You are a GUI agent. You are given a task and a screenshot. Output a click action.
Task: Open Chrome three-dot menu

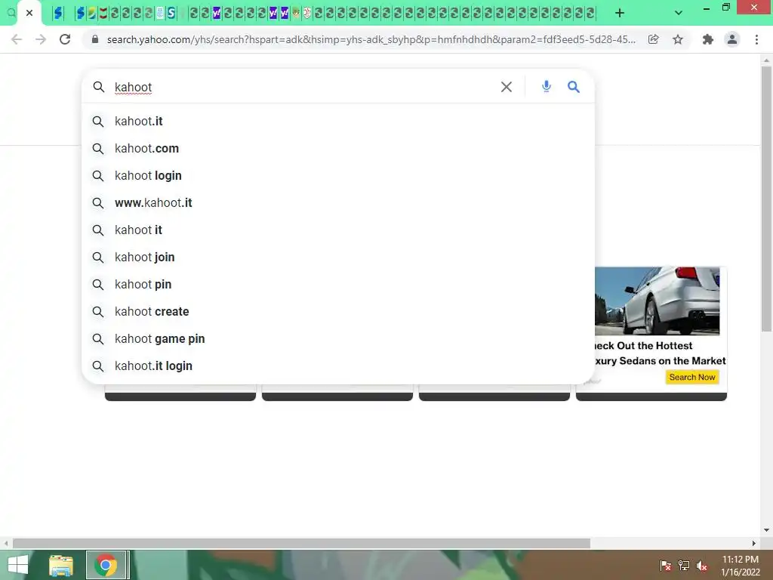point(756,39)
